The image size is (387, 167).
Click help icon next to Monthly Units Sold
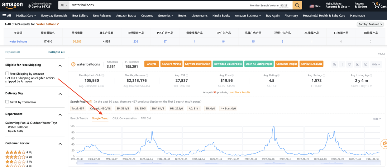[103, 75]
